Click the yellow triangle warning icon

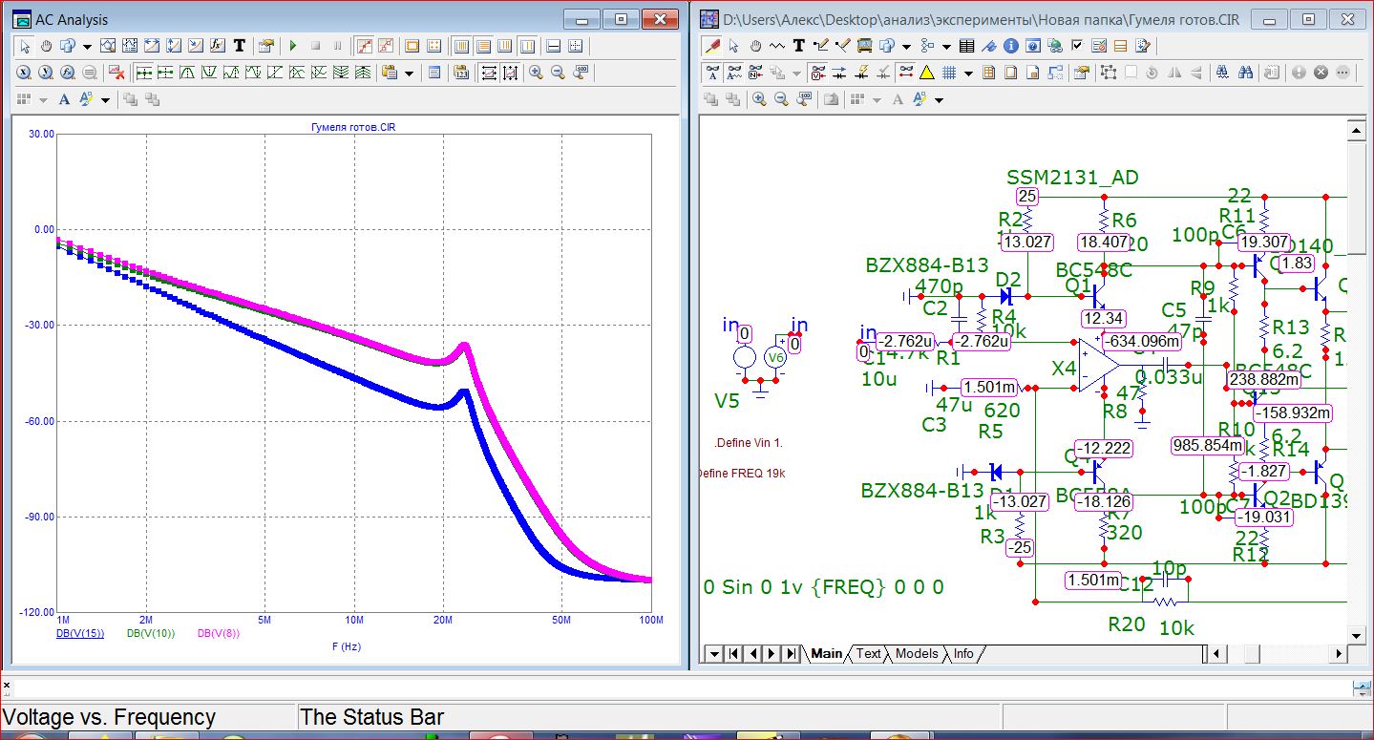click(x=926, y=73)
